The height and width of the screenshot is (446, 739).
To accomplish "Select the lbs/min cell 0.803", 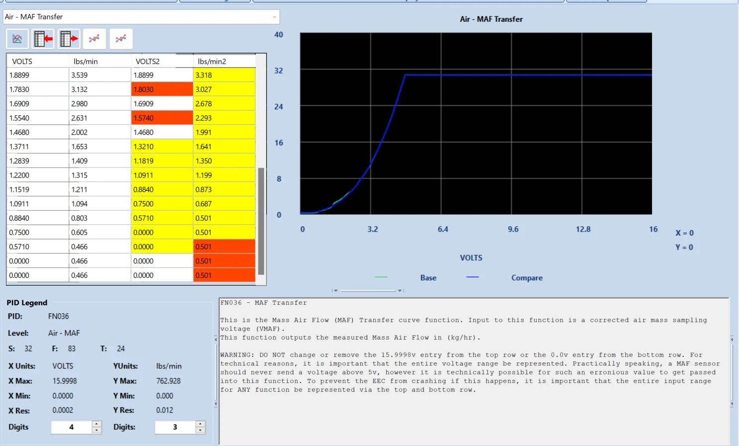I will [100, 218].
